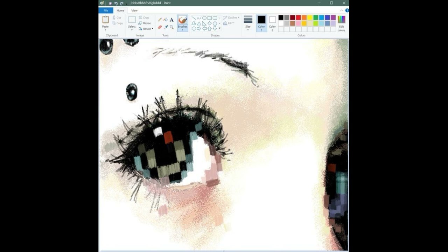Select the Pencil tool
This screenshot has height=252, width=448.
coord(160,20)
